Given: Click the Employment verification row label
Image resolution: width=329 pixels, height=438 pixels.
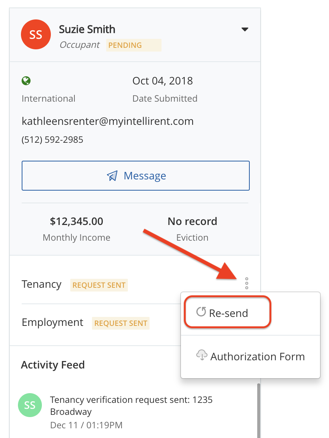Looking at the screenshot, I should (x=52, y=323).
